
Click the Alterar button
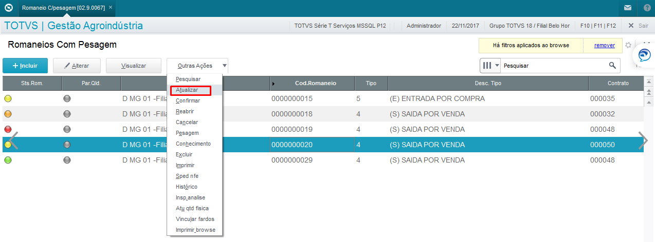pos(77,66)
